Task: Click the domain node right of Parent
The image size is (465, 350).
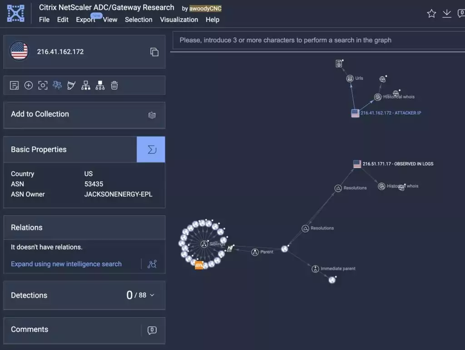Action: click(284, 249)
